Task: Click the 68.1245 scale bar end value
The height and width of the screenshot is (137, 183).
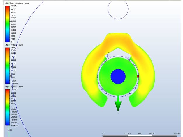Action: pyautogui.click(x=176, y=133)
